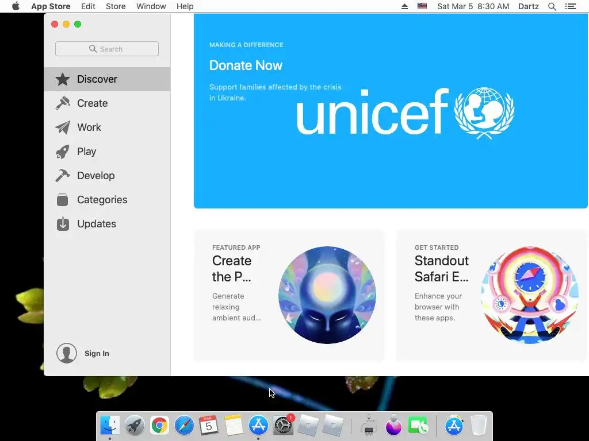Open FaceTime from the dock
The height and width of the screenshot is (441, 589).
(418, 425)
